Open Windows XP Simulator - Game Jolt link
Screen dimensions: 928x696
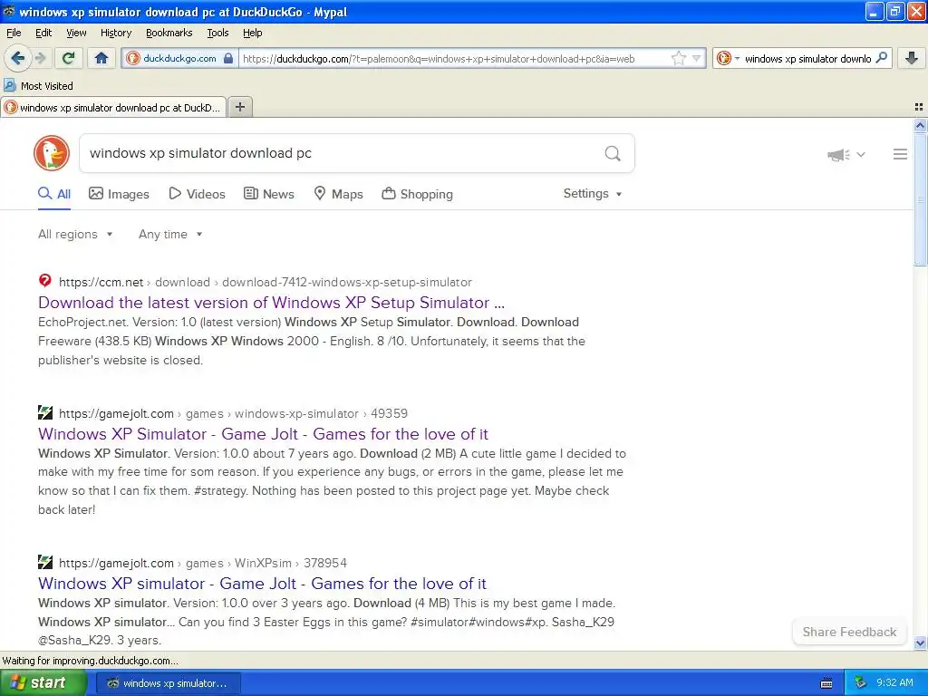coord(263,434)
